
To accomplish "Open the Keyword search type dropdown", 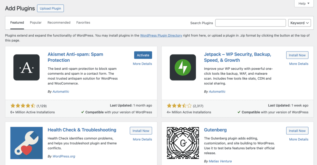I will (299, 23).
